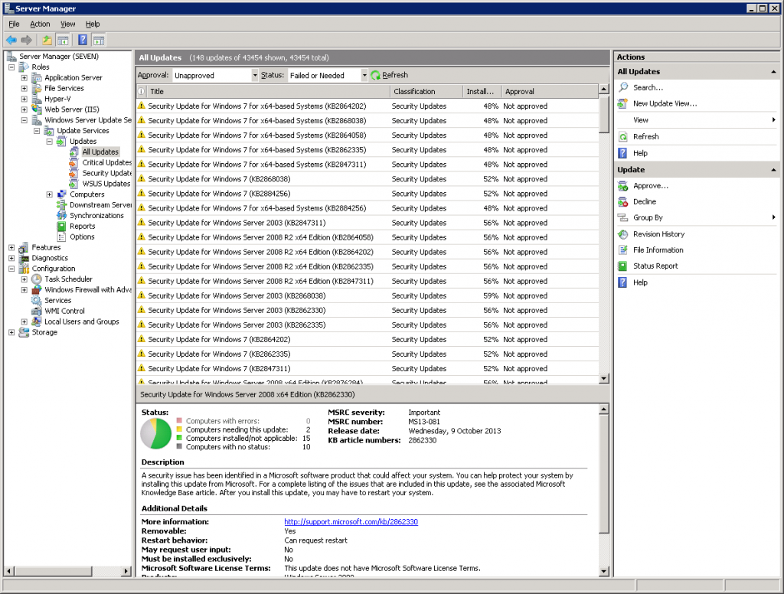Click the update status pie chart

pos(156,433)
